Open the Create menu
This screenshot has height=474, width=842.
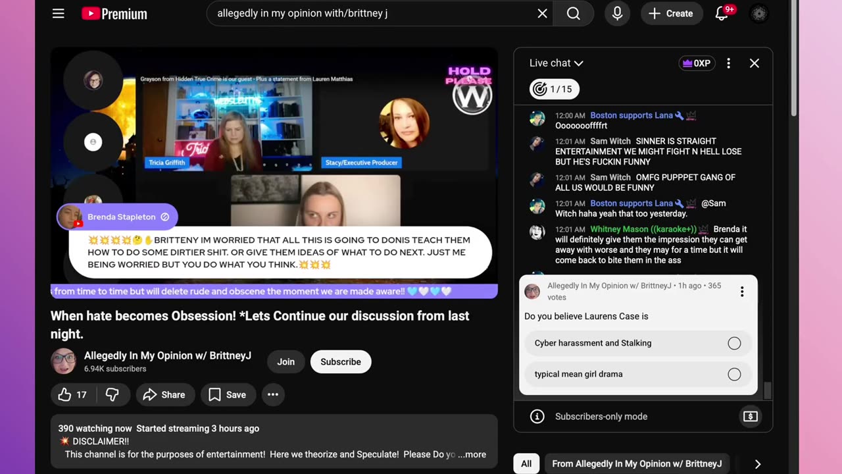670,13
